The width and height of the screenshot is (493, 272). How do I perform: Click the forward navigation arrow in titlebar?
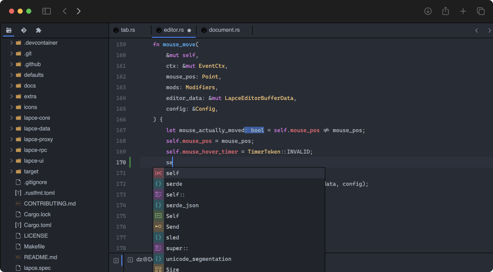pos(79,11)
